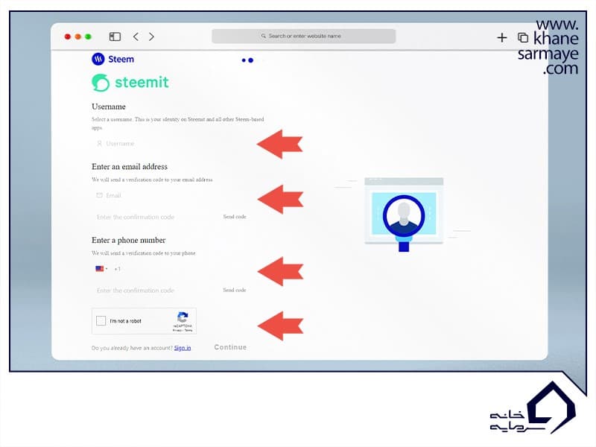Click the address search bar

pyautogui.click(x=304, y=36)
